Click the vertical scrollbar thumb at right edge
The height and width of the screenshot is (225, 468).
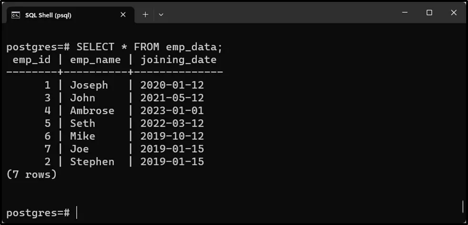463,206
